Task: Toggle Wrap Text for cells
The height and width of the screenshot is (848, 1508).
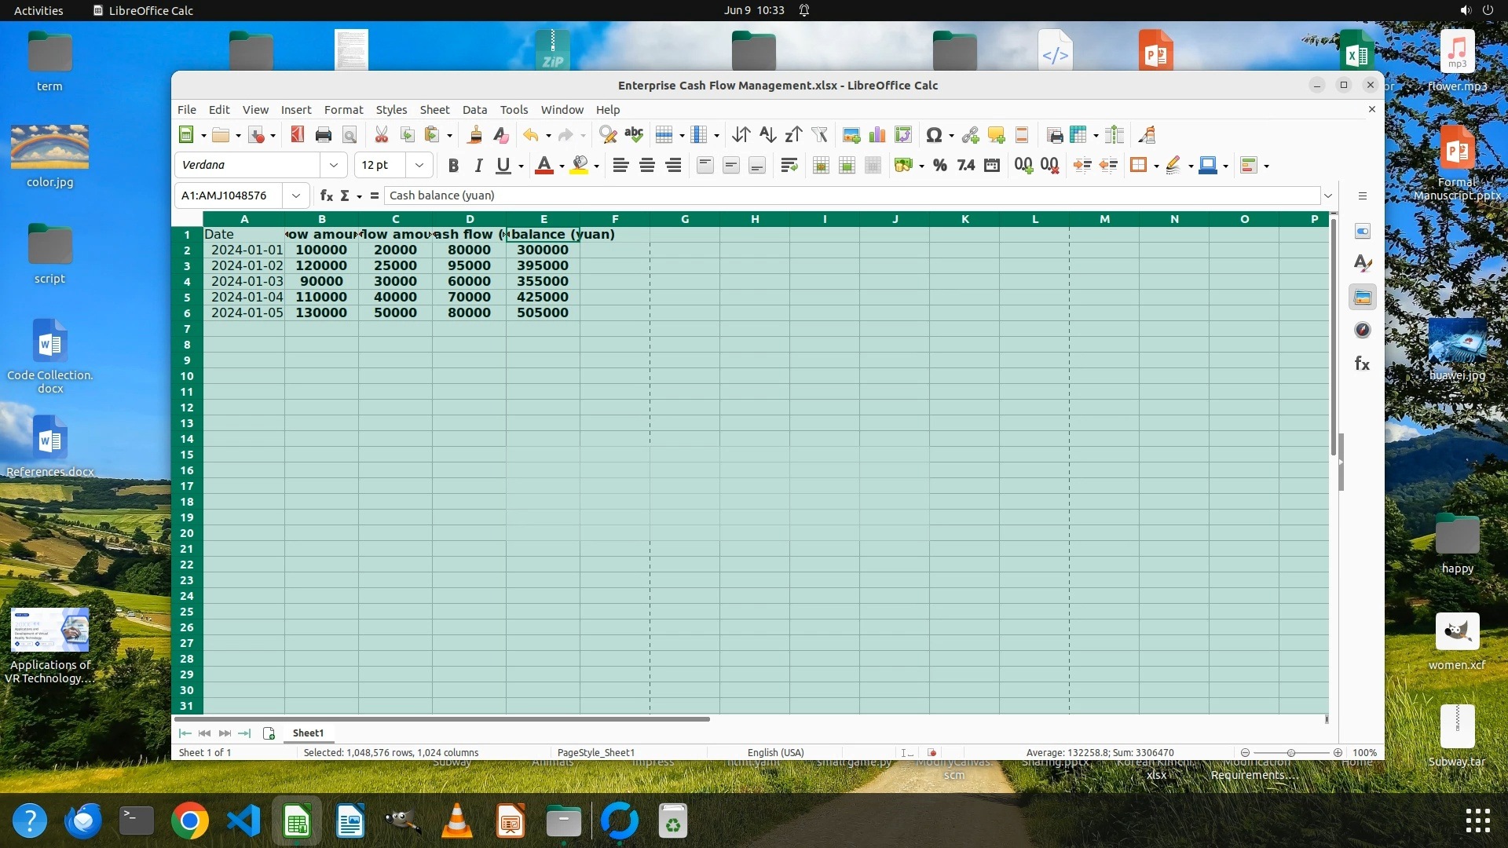Action: [789, 166]
